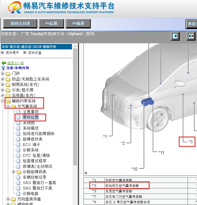Open the SRS 警告灯一直亮 page

coord(39,183)
